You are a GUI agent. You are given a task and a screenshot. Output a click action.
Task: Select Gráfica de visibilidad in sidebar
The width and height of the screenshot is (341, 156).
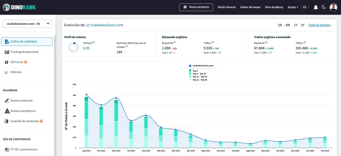(x=27, y=41)
